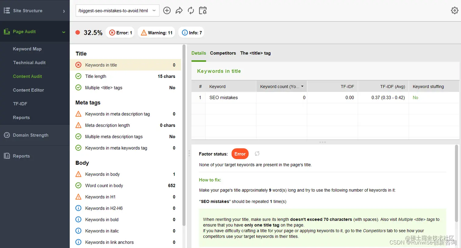
Task: Select the Details tab
Action: click(199, 53)
